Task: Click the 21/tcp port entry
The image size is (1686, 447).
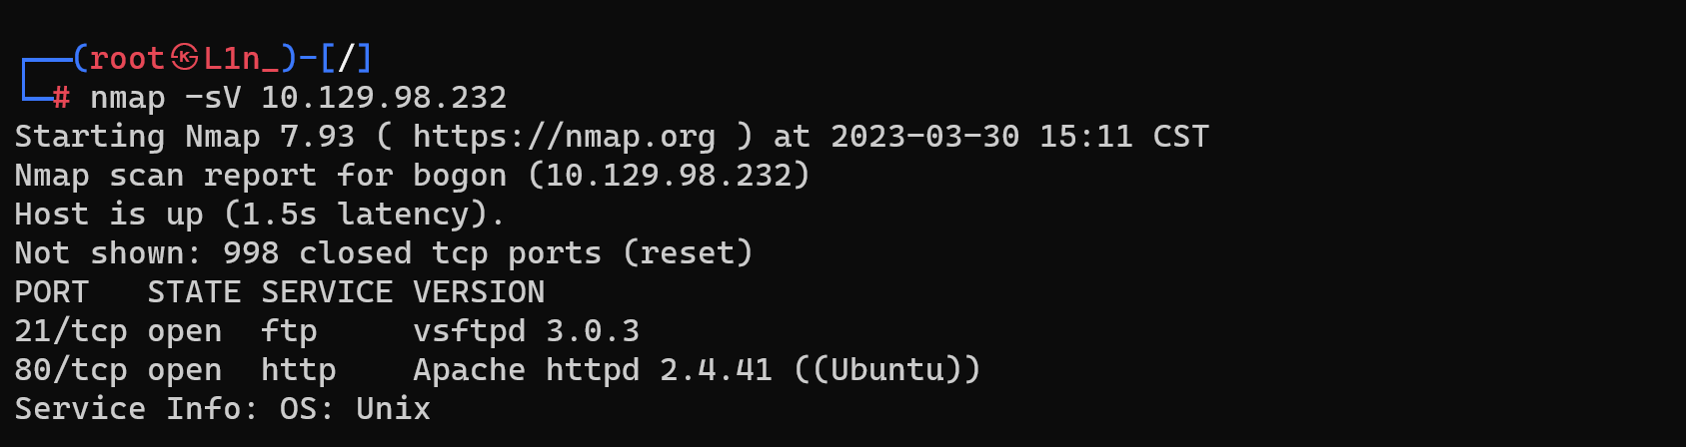Action: point(71,331)
